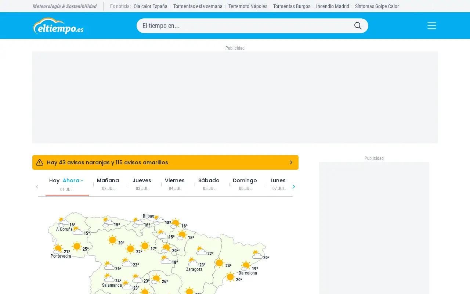Image resolution: width=470 pixels, height=294 pixels.
Task: Select the Lunes 07 JUL tab
Action: click(278, 184)
